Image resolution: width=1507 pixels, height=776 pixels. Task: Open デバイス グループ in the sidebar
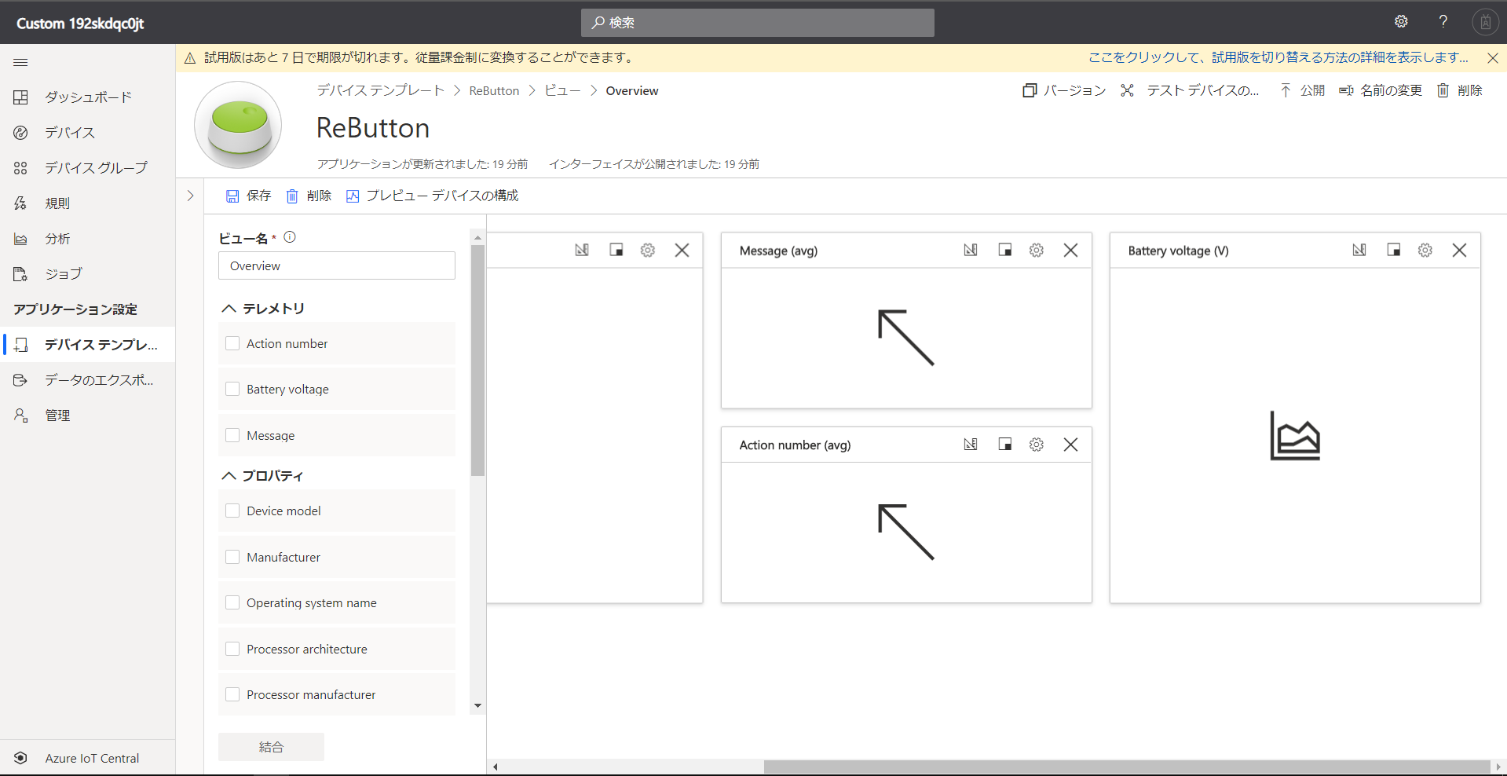pyautogui.click(x=87, y=168)
